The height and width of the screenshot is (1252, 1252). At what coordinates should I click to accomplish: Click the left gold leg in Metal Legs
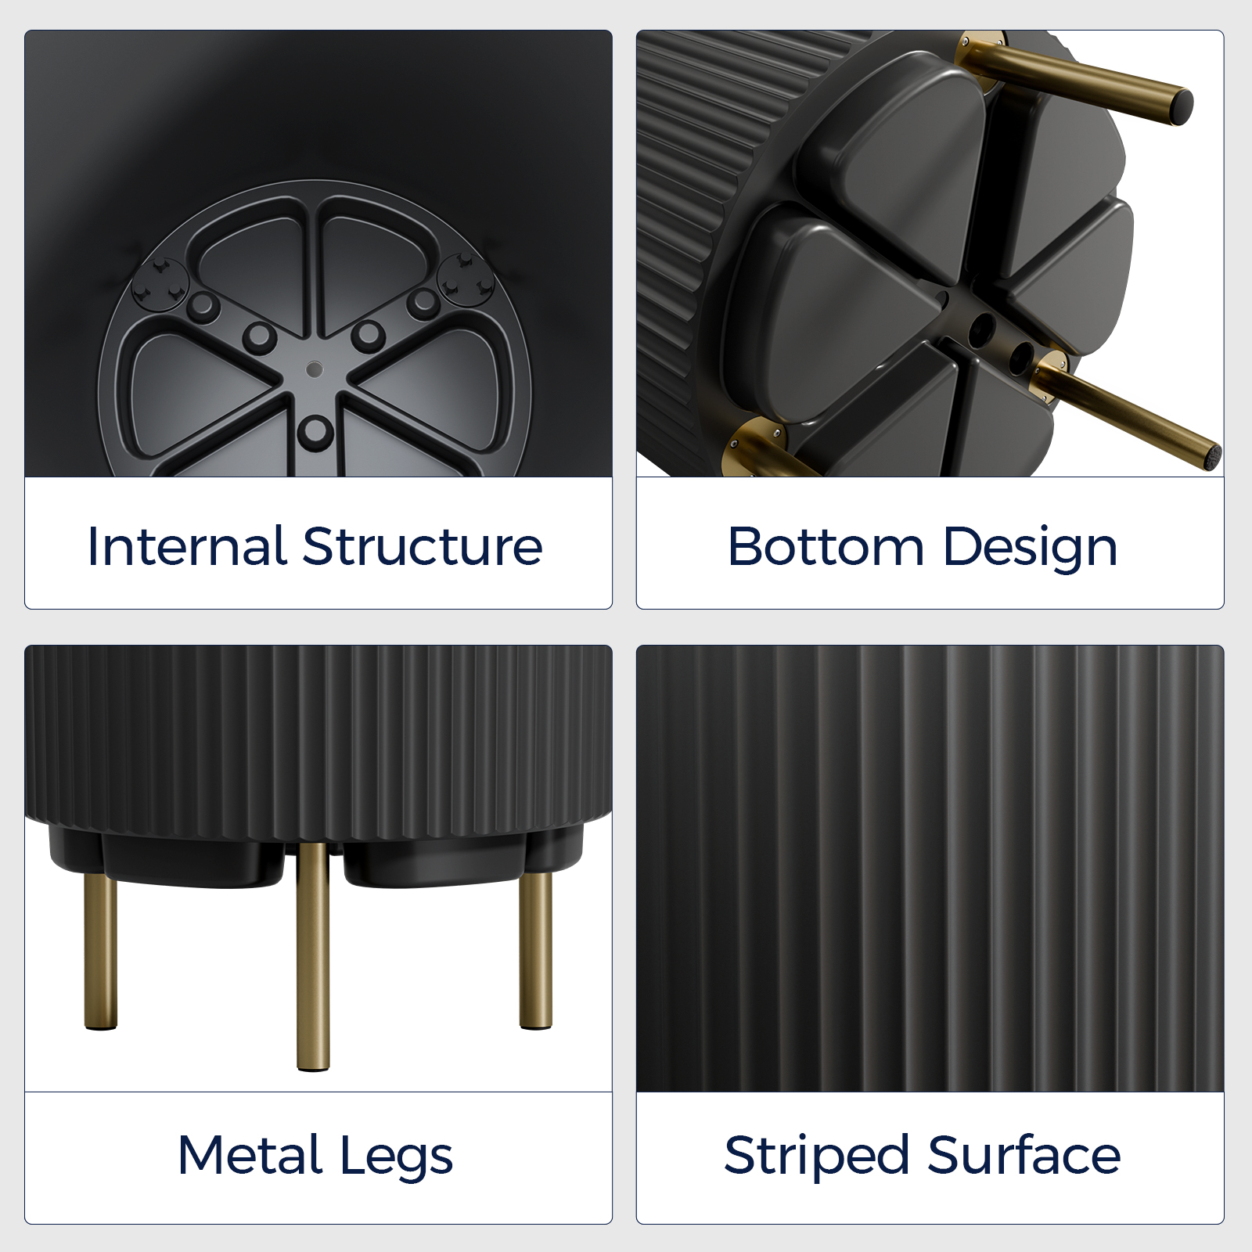pos(101,951)
